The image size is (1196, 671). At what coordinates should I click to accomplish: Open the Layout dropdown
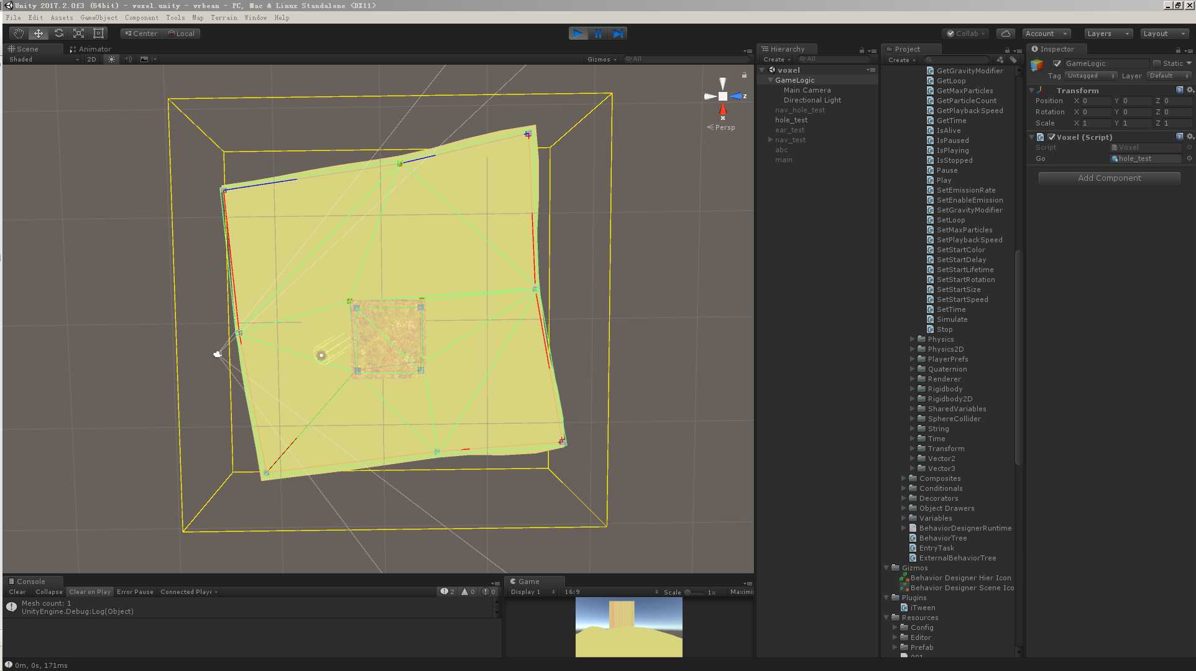(x=1164, y=34)
